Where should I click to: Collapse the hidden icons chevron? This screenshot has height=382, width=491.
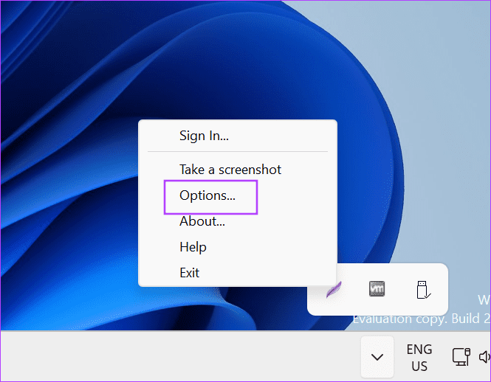click(377, 357)
